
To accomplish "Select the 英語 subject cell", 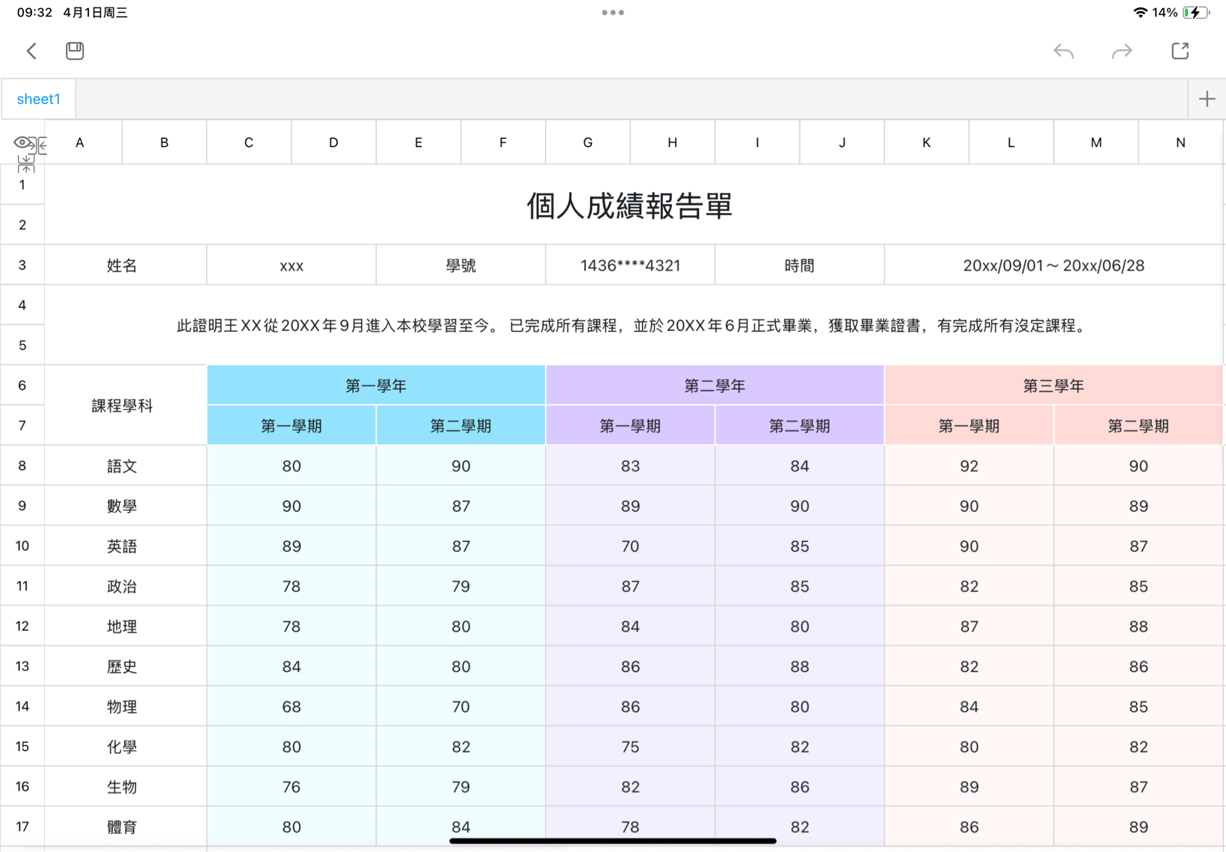I will click(122, 546).
